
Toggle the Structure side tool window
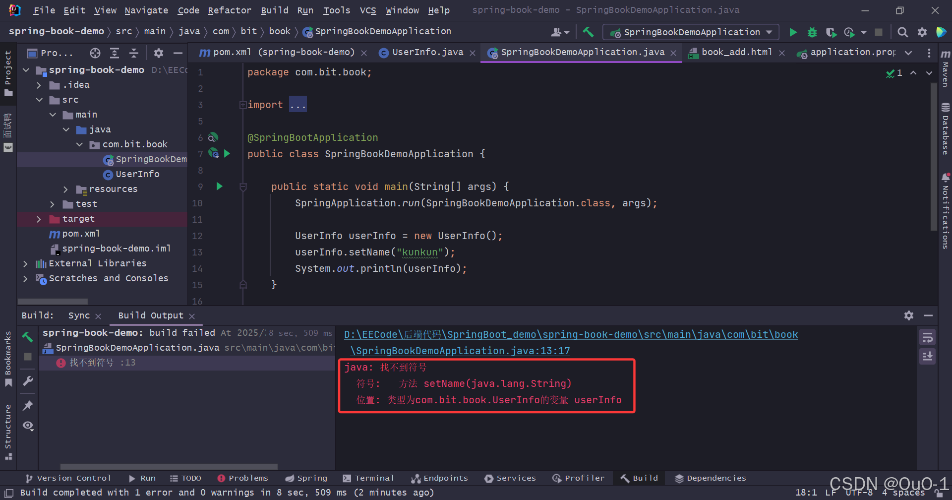pos(8,433)
